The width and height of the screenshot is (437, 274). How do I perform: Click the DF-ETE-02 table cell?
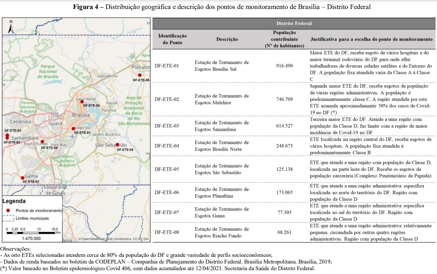click(166, 99)
